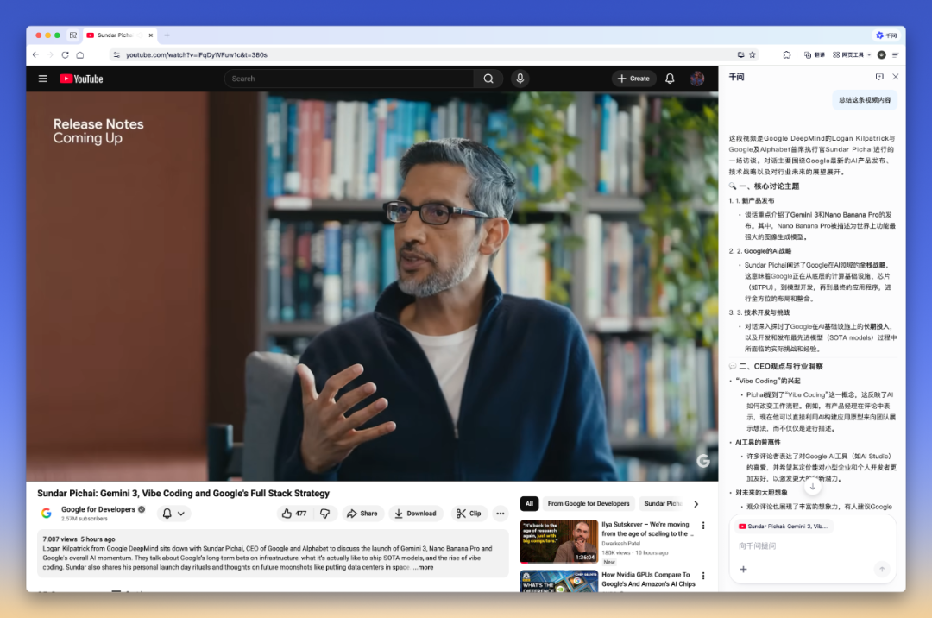Like the video with thumbs up

coord(293,514)
